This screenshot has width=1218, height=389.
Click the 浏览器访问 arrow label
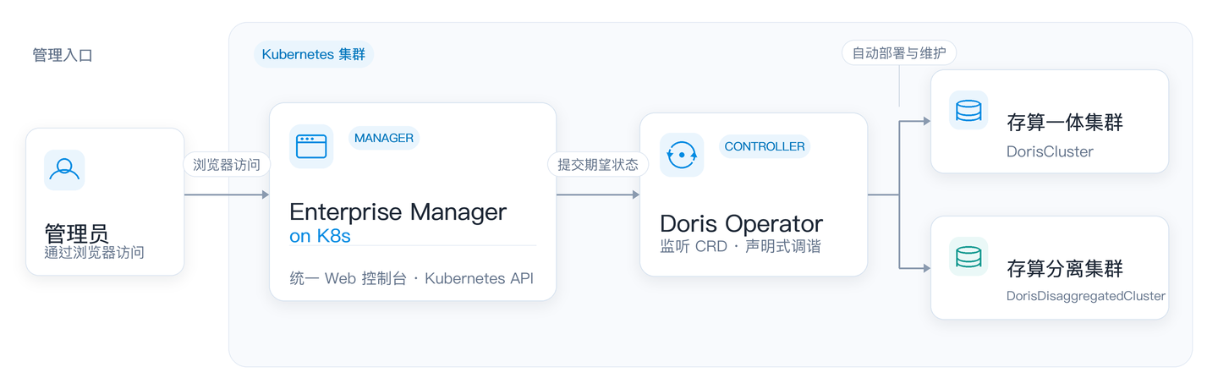[227, 164]
